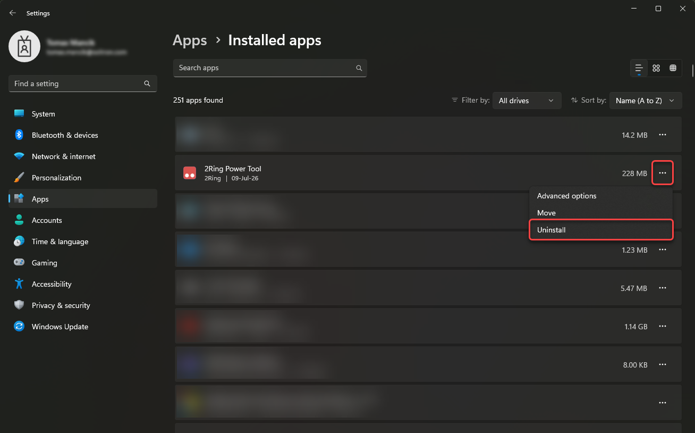
Task: Choose Uninstall from the context menu
Action: click(x=601, y=230)
